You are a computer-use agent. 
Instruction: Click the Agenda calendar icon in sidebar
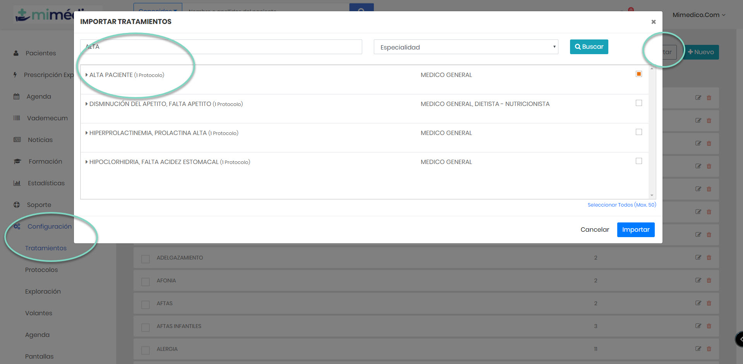[16, 96]
